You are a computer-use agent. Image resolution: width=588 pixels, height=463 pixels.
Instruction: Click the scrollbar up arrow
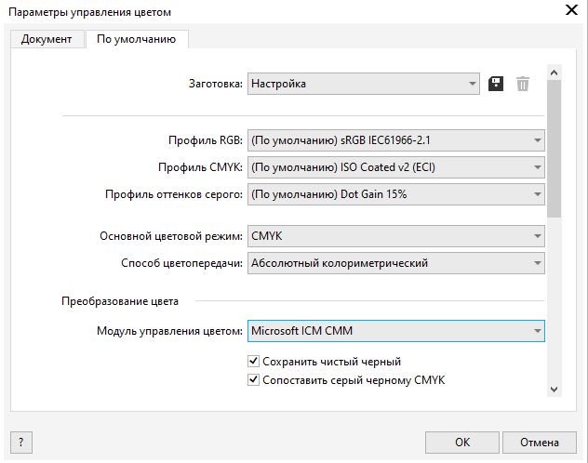pos(554,72)
